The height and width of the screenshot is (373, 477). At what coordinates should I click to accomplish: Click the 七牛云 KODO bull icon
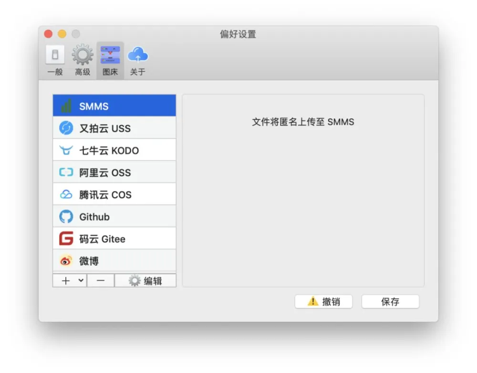pyautogui.click(x=66, y=150)
